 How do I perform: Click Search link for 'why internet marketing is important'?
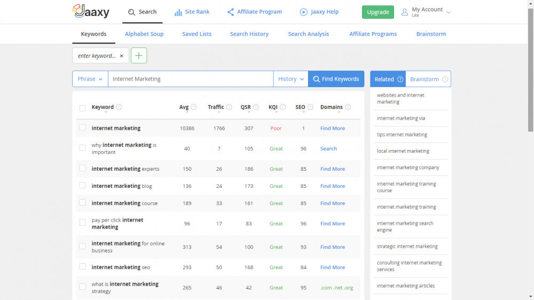pos(328,148)
